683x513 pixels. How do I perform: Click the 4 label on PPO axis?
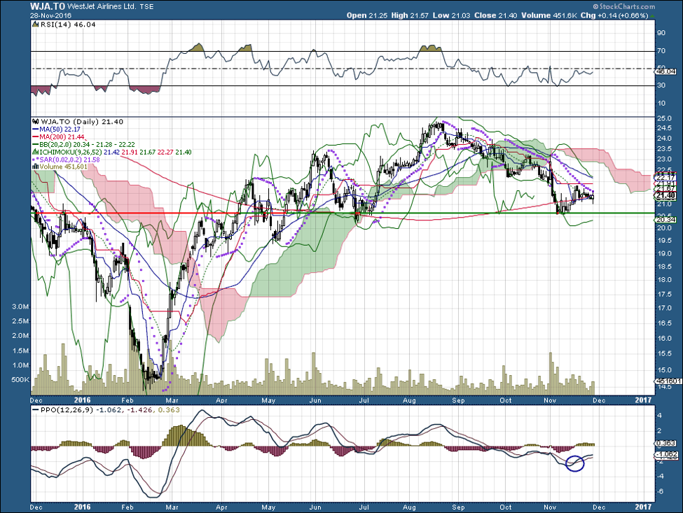pos(659,416)
